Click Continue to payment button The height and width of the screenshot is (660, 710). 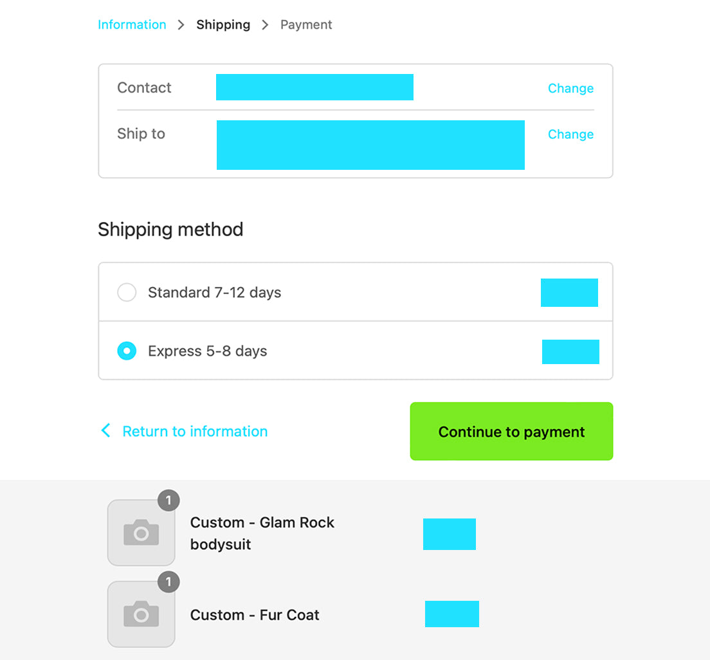click(511, 431)
